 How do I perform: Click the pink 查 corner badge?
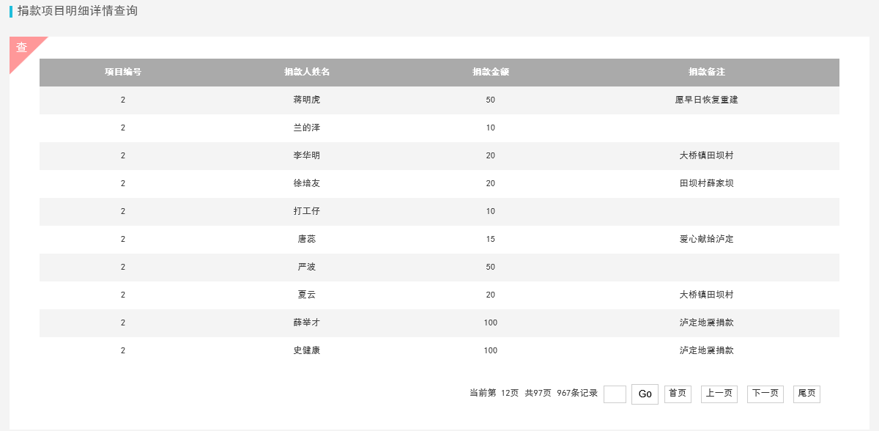point(22,48)
